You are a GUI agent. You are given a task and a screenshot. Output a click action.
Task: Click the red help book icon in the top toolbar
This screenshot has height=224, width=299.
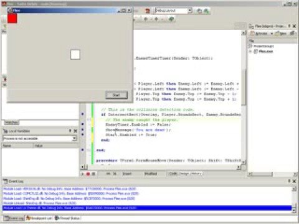click(148, 11)
